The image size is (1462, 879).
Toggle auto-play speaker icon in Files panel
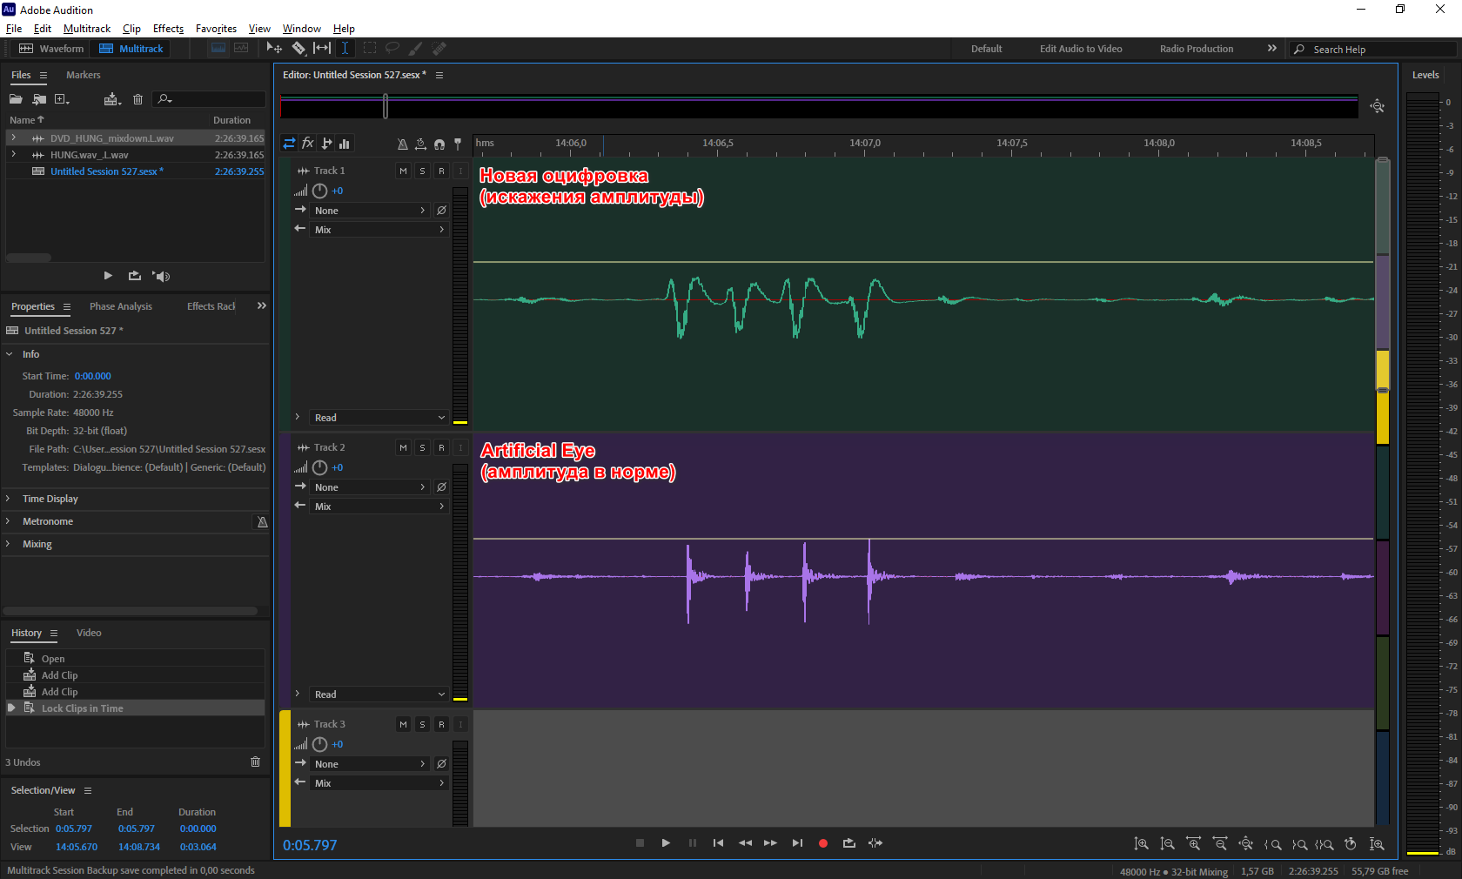[x=161, y=276]
